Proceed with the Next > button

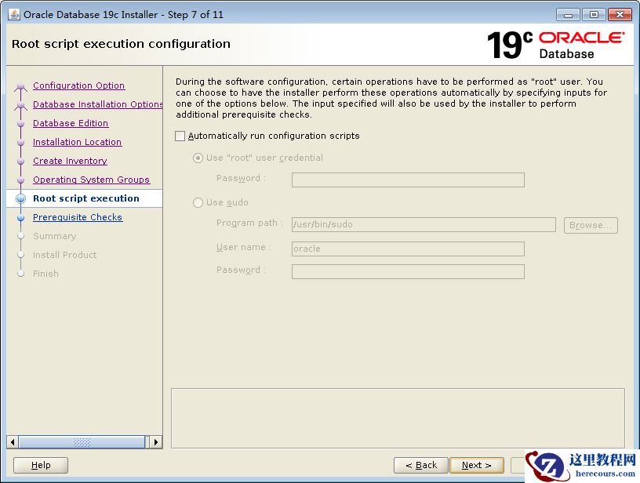pyautogui.click(x=476, y=465)
